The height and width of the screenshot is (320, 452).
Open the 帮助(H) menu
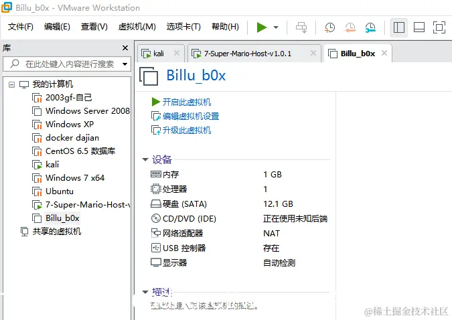tap(225, 27)
